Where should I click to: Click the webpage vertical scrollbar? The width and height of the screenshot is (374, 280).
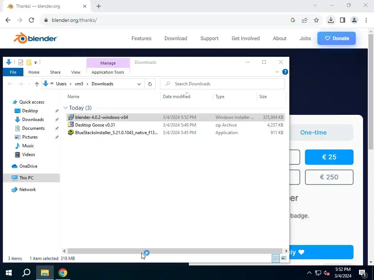[x=371, y=92]
